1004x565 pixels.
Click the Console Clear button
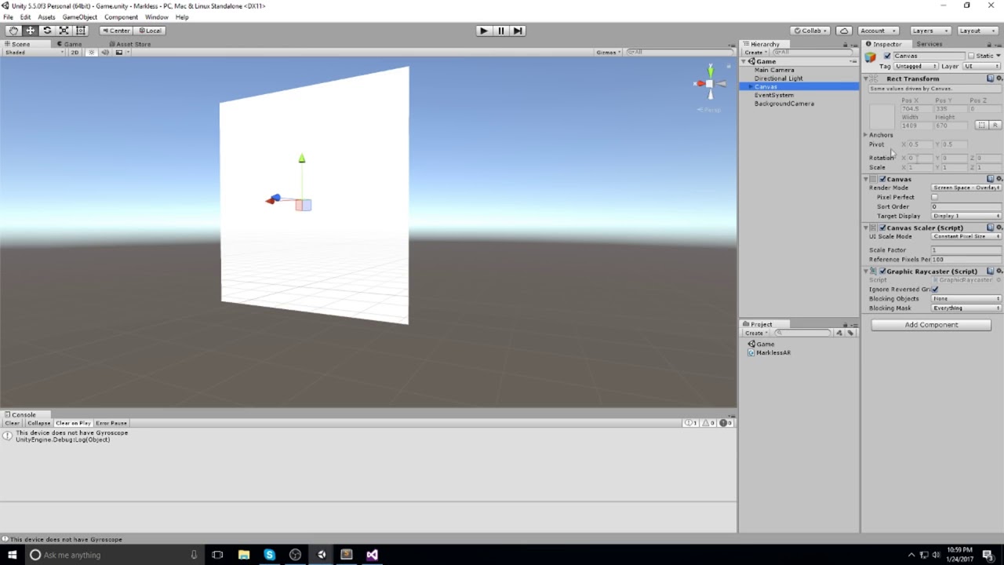[x=13, y=423]
